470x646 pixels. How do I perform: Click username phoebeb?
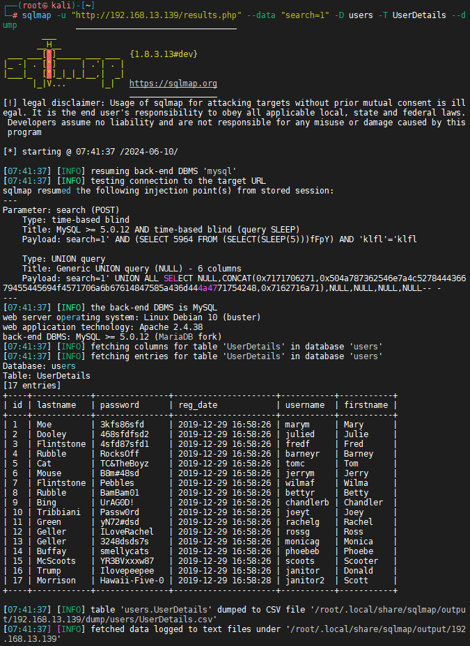point(302,551)
